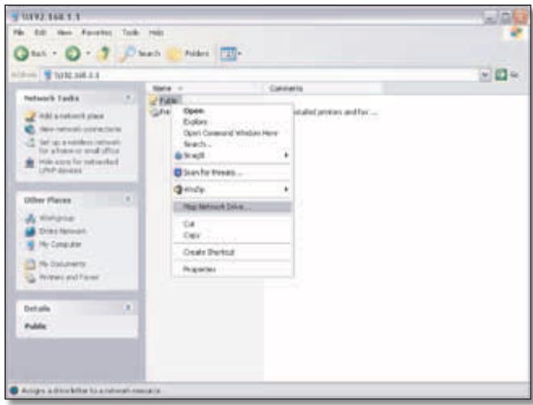This screenshot has width=533, height=405.
Task: Choose Properties from the context menu
Action: point(232,269)
